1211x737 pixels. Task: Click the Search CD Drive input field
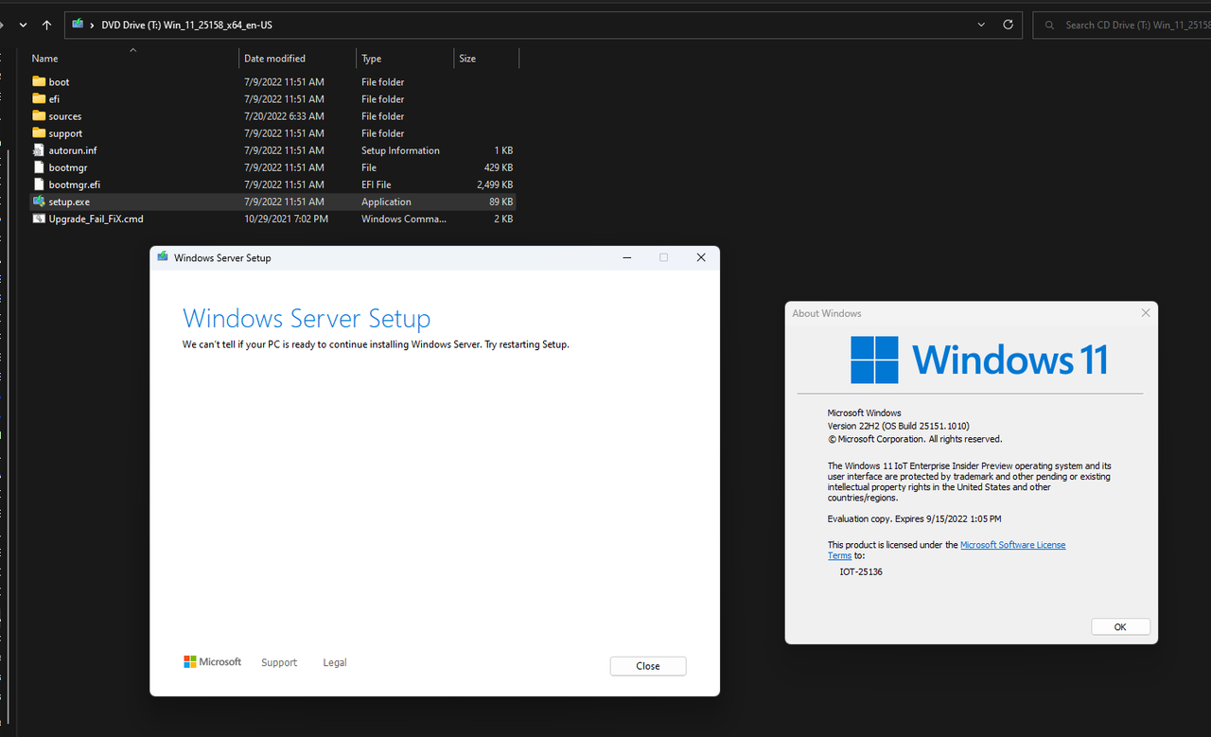[1122, 25]
